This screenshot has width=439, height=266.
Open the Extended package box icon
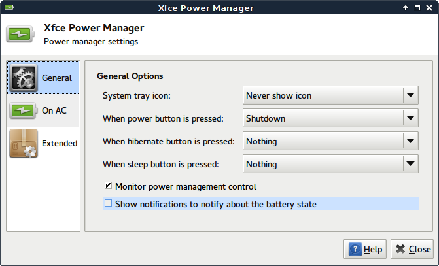[24, 143]
